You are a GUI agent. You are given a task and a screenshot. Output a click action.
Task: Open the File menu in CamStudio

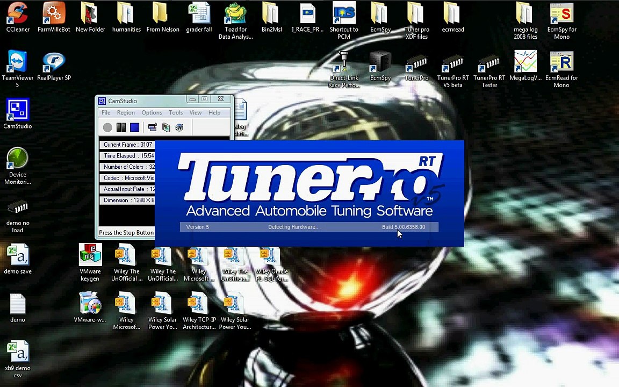(x=106, y=112)
